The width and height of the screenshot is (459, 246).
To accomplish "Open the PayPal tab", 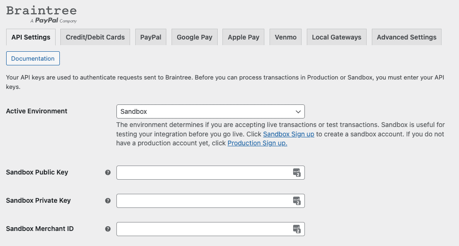I will 151,37.
